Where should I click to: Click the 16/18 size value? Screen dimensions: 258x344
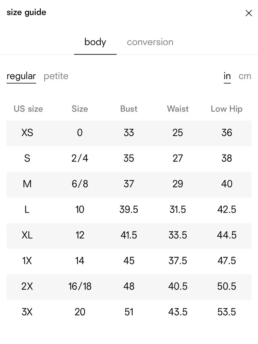click(x=80, y=286)
